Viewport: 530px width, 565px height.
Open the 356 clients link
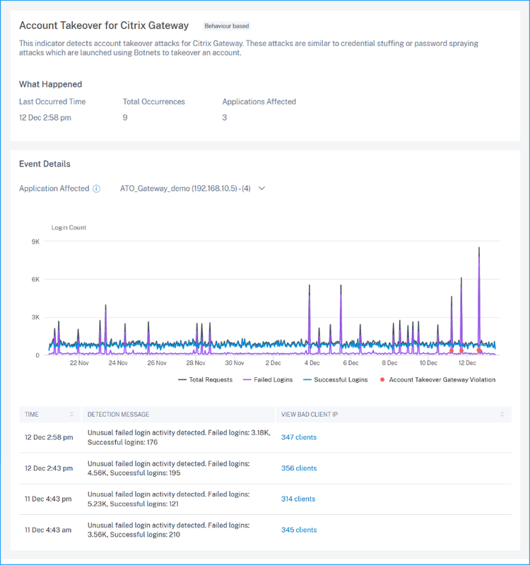pyautogui.click(x=299, y=468)
